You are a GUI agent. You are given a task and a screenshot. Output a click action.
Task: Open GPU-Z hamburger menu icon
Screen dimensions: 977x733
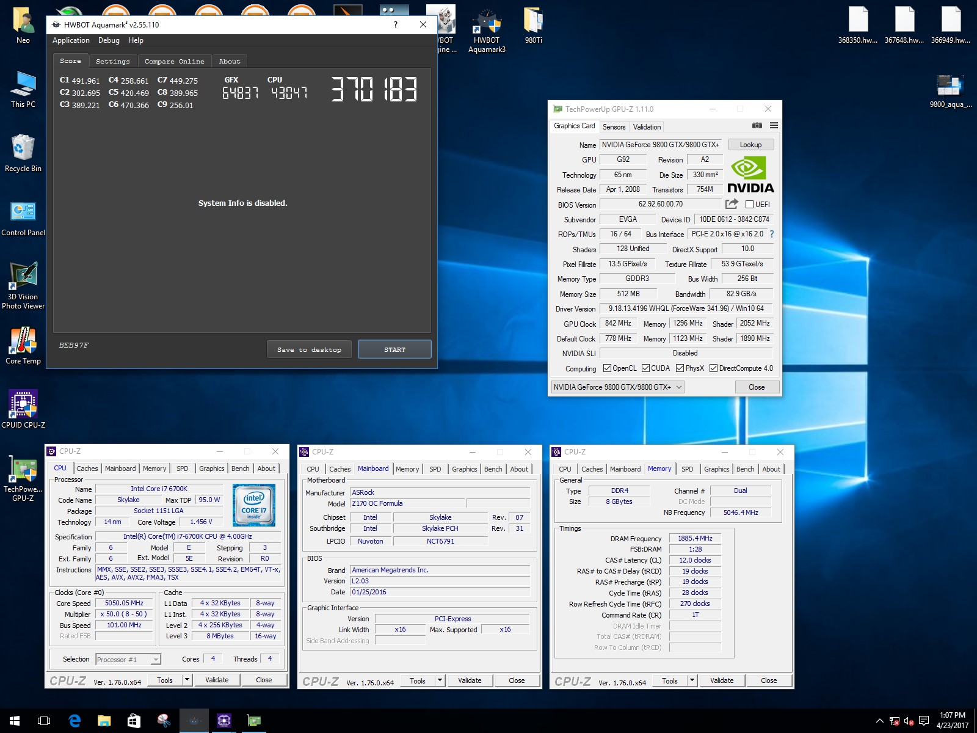pos(774,125)
